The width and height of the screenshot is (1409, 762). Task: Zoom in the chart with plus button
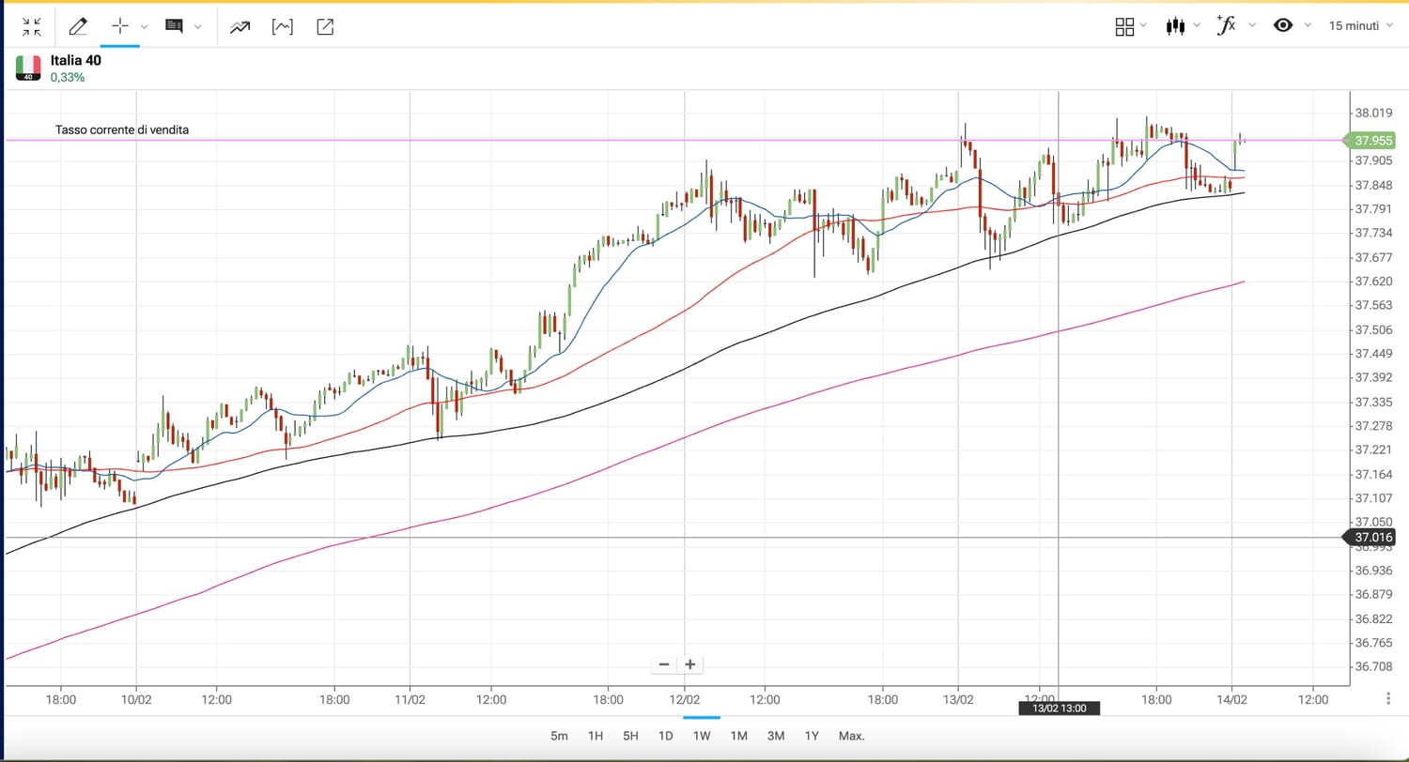coord(690,664)
